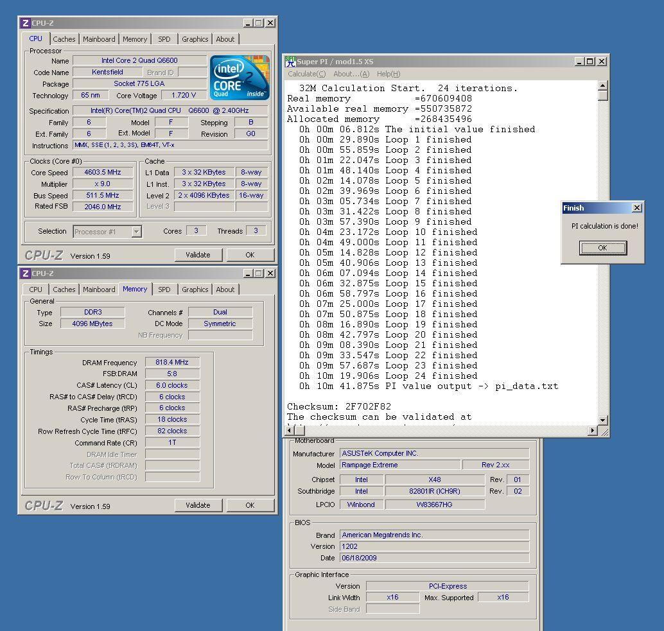Image resolution: width=664 pixels, height=631 pixels.
Task: Click the Super PI title bar icon
Action: 290,62
